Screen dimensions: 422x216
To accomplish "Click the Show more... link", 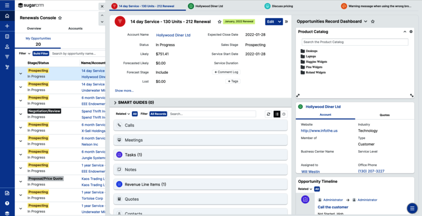I will click(x=124, y=91).
